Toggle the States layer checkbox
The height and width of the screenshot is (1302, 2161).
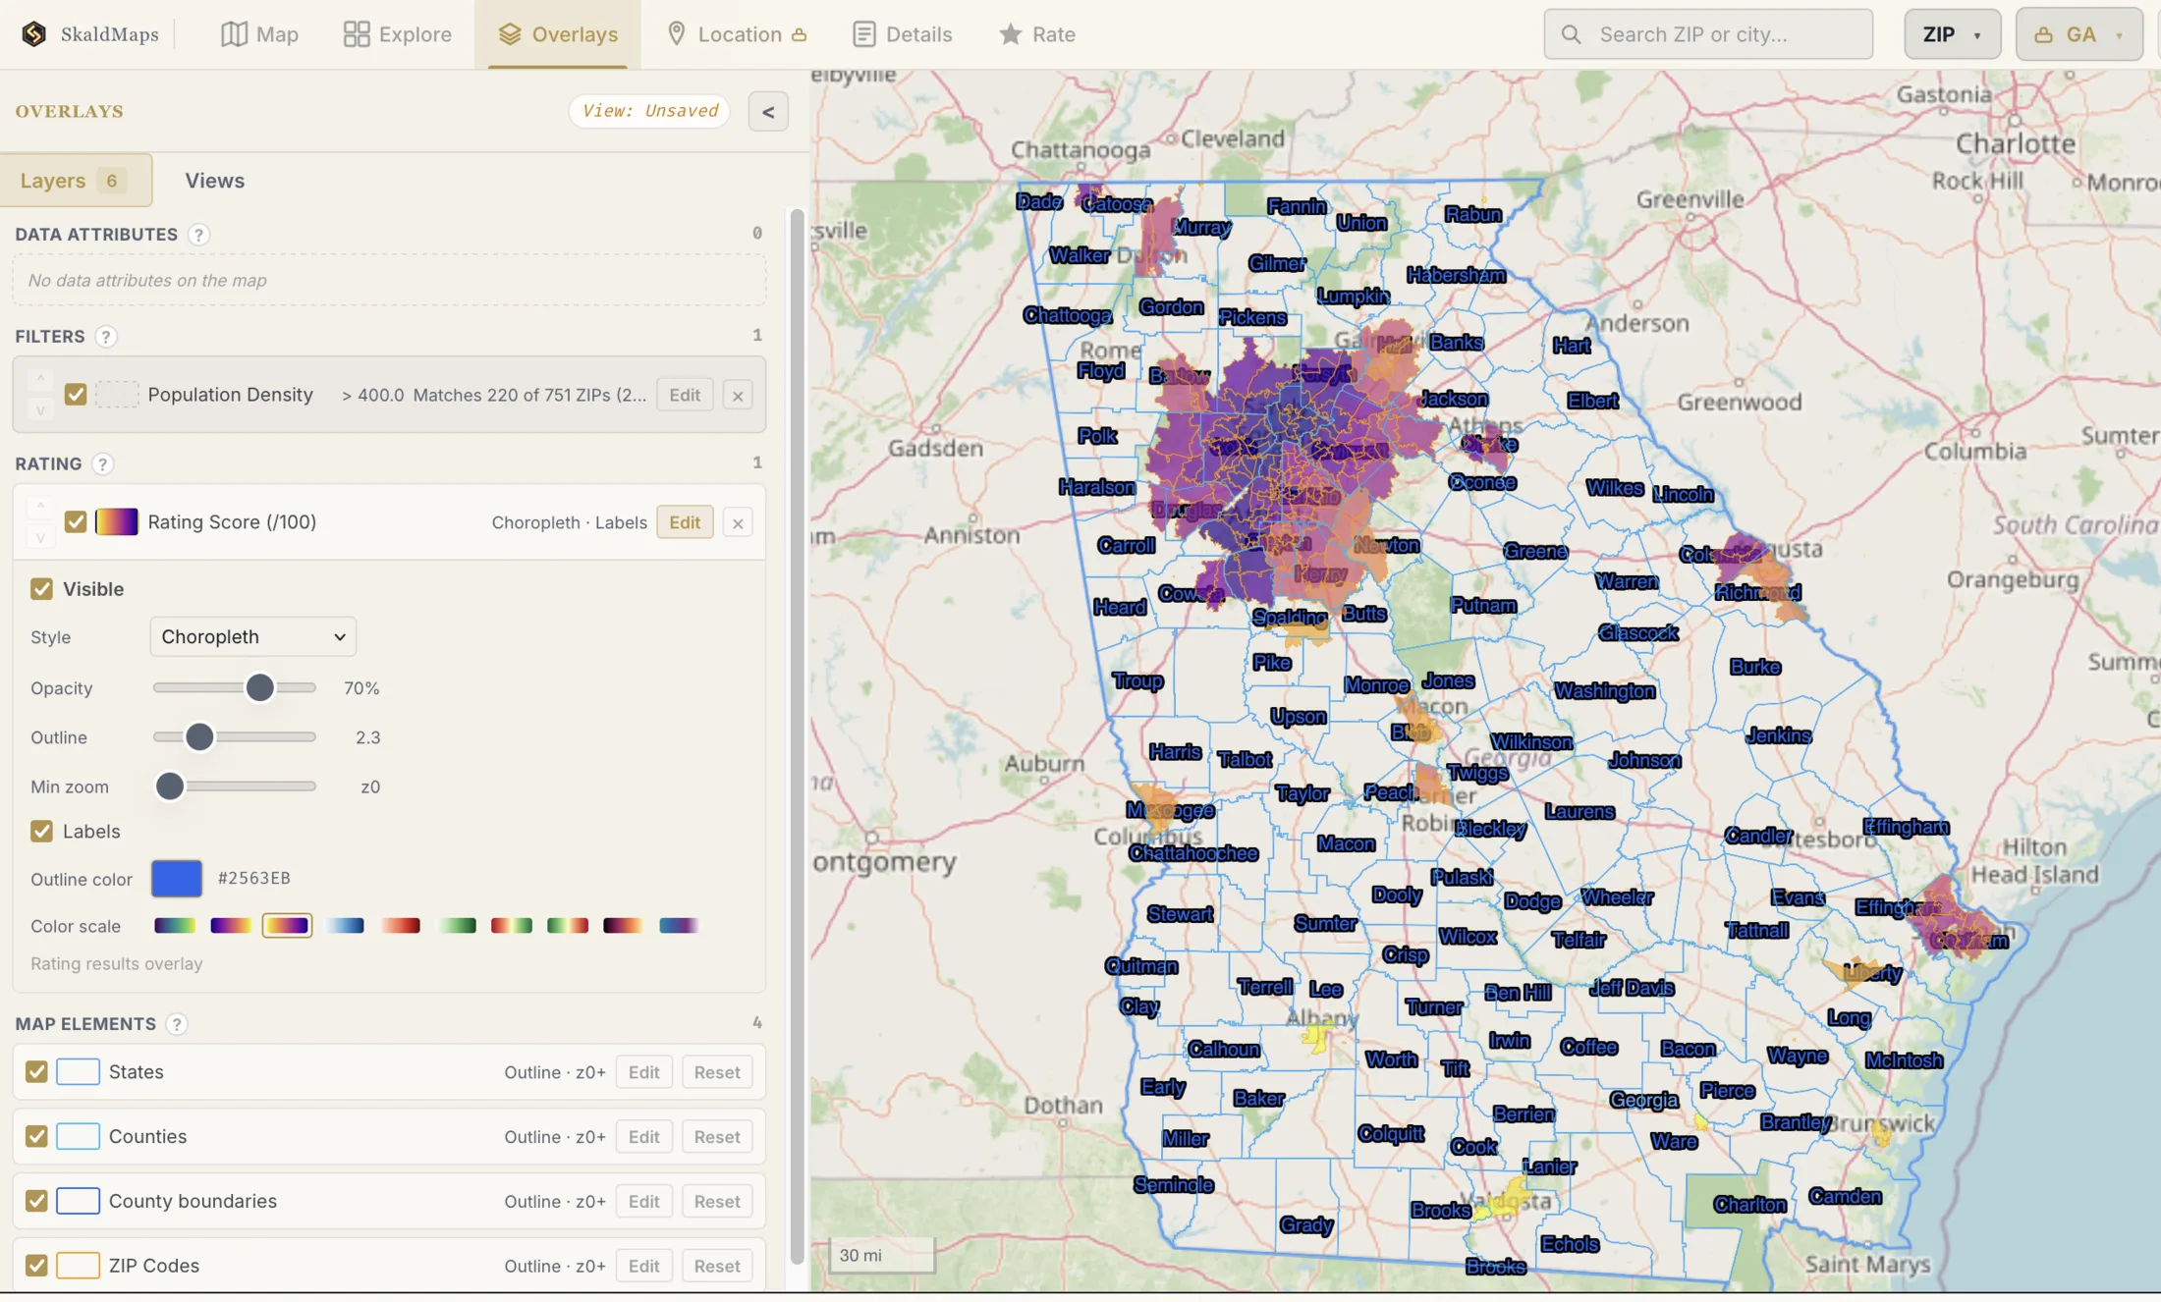tap(36, 1072)
